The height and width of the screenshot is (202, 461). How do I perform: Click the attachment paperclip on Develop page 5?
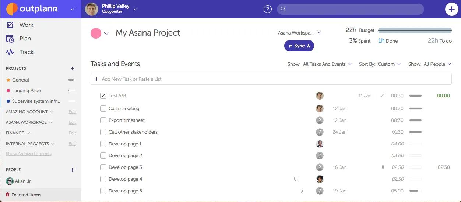point(302,191)
